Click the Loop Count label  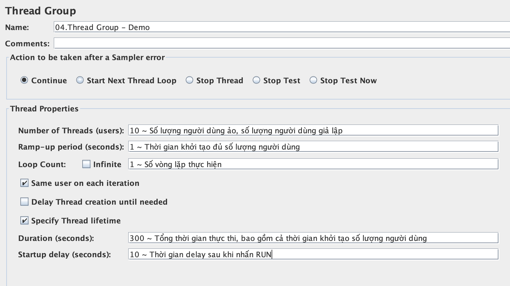(42, 165)
